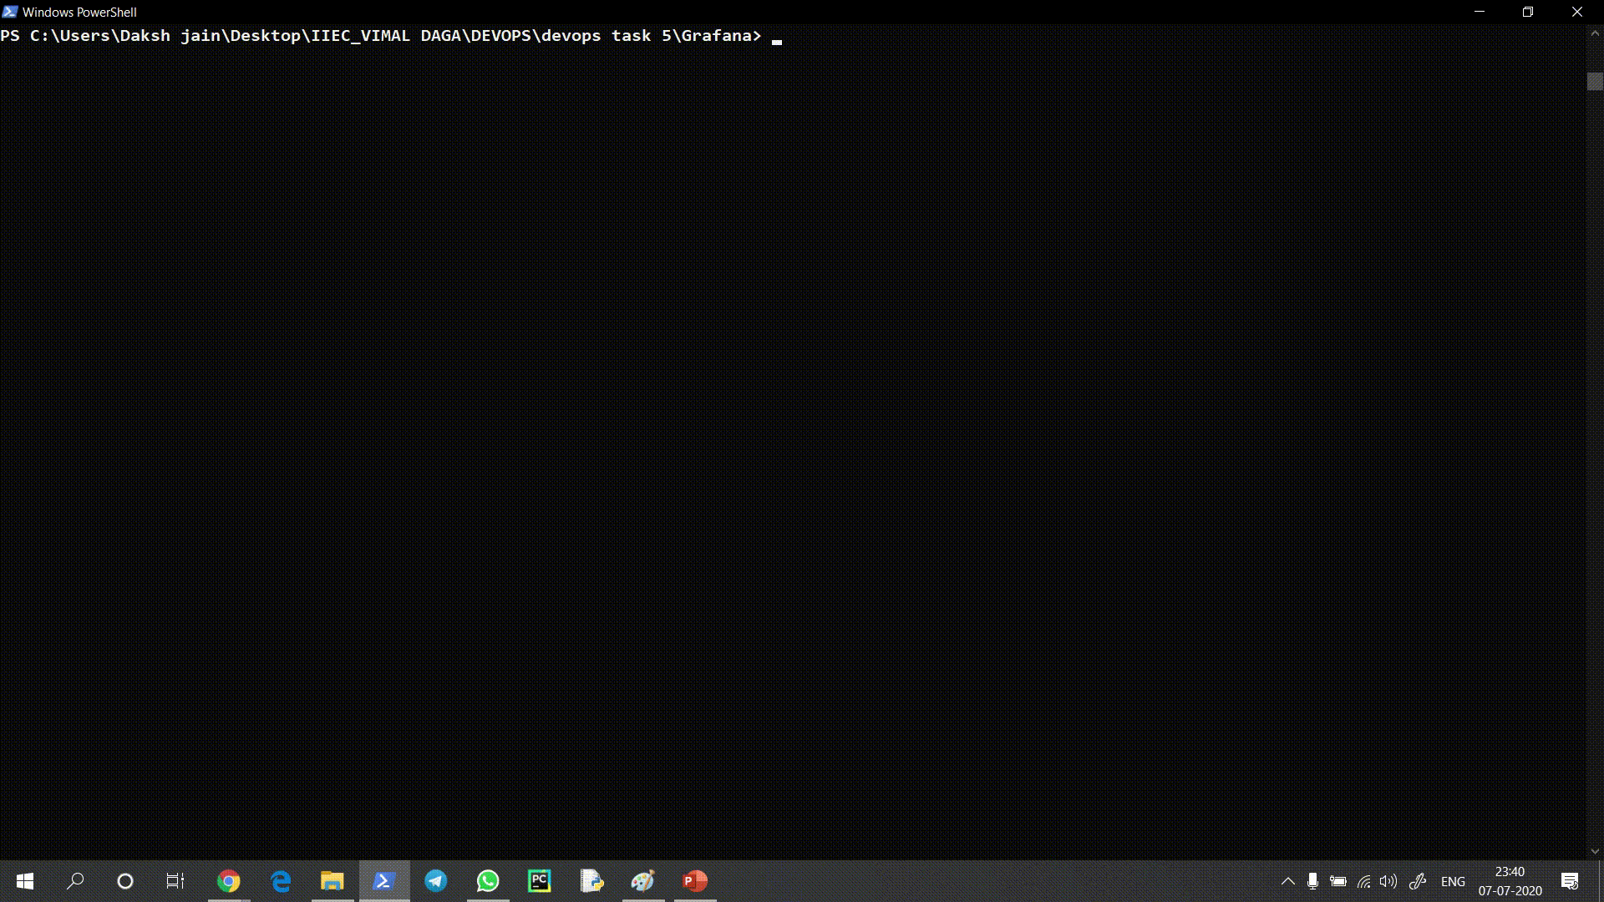
Task: Launch PyCharm from the taskbar
Action: (x=540, y=881)
